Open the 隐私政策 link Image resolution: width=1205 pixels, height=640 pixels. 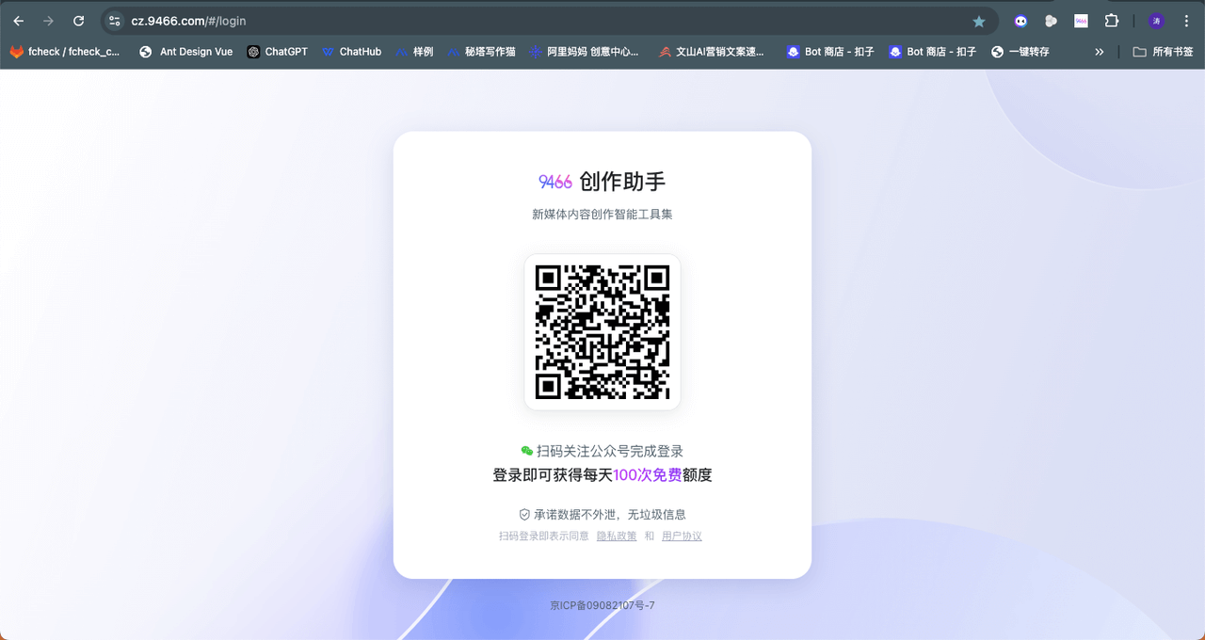[x=617, y=536]
